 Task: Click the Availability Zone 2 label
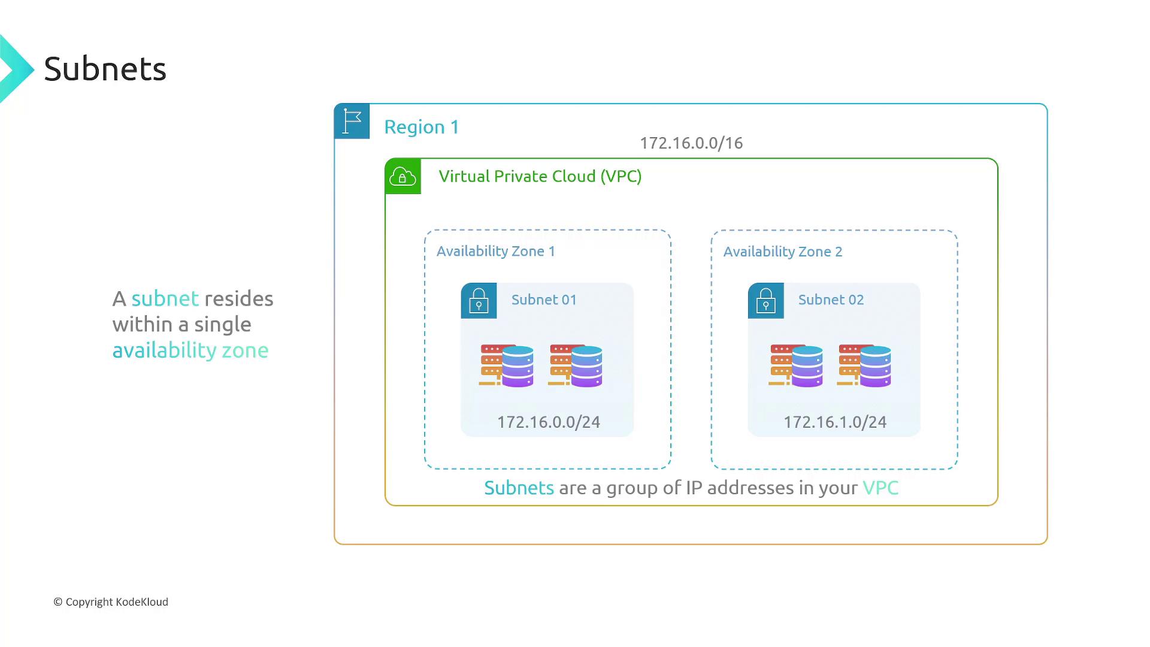tap(782, 252)
